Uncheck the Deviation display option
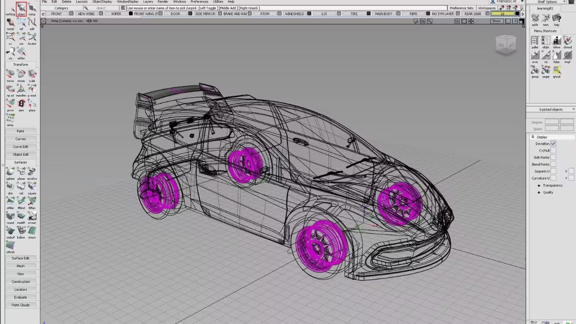576x324 pixels. click(553, 143)
